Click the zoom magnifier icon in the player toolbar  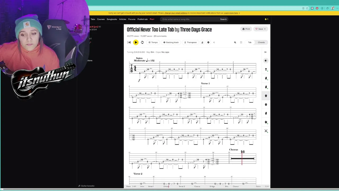pyautogui.click(x=235, y=42)
